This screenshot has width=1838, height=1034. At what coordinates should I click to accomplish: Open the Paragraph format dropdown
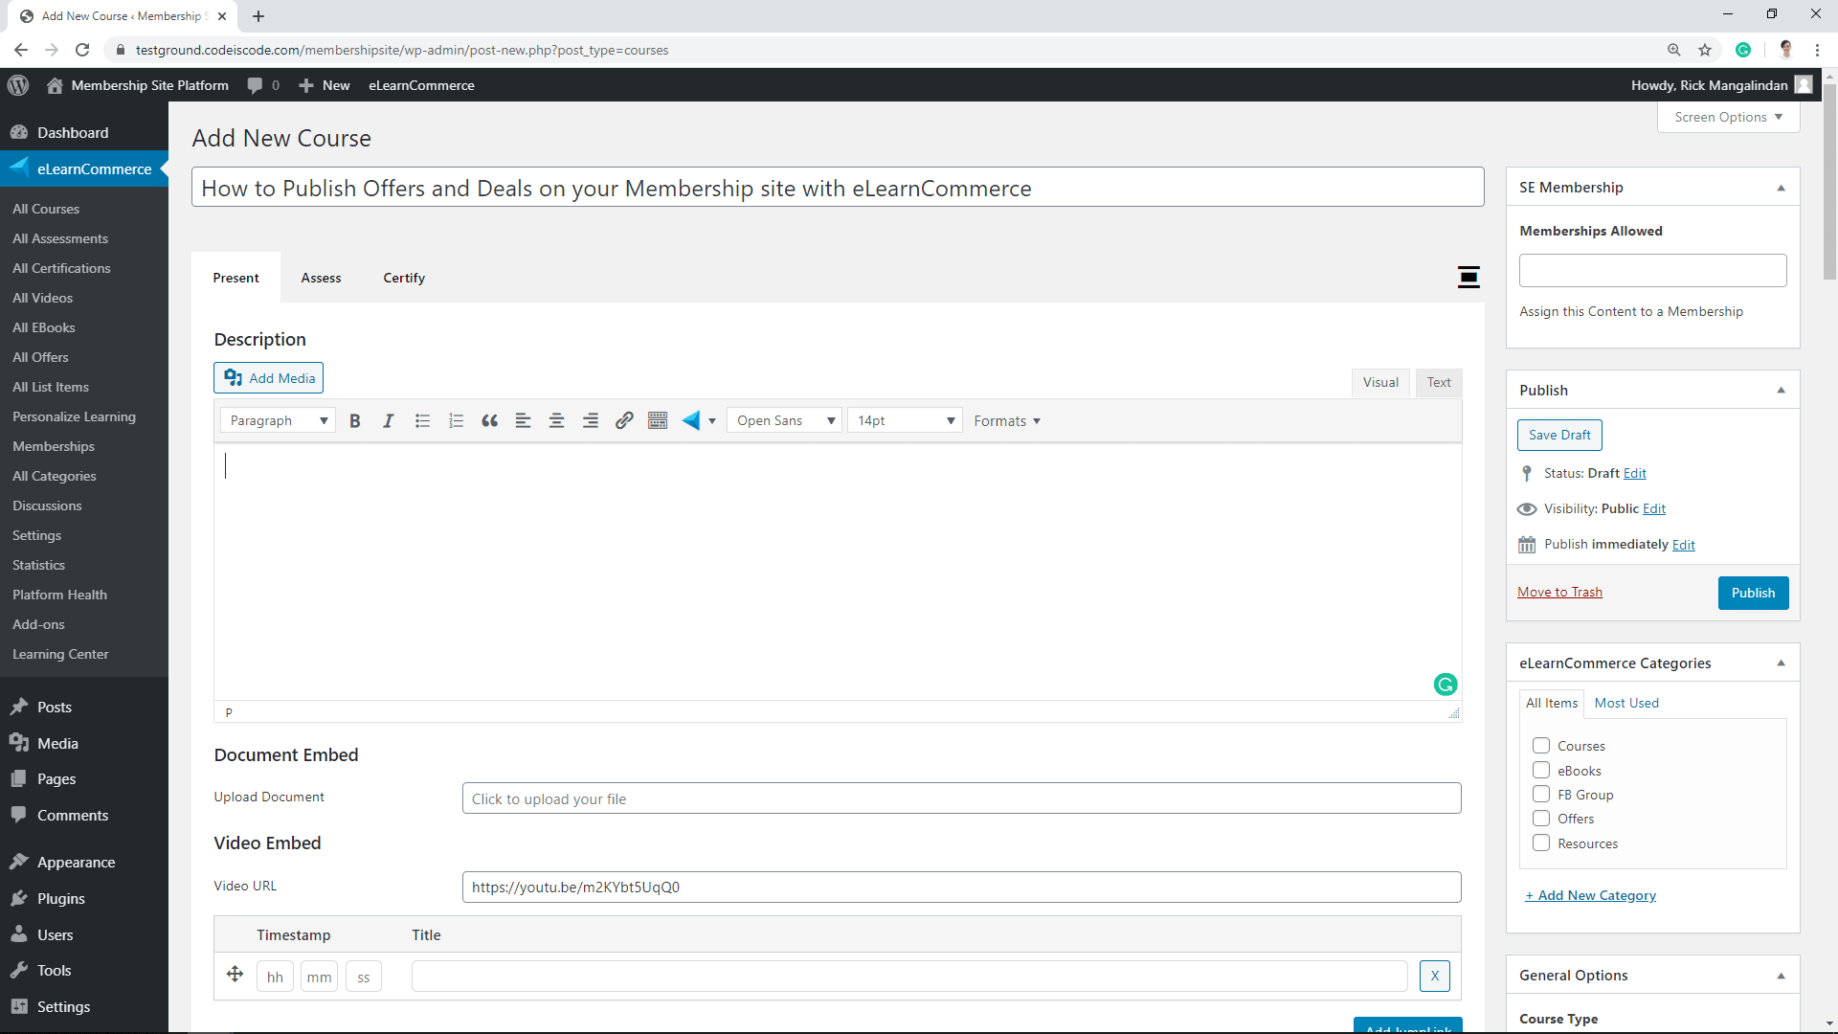click(278, 421)
